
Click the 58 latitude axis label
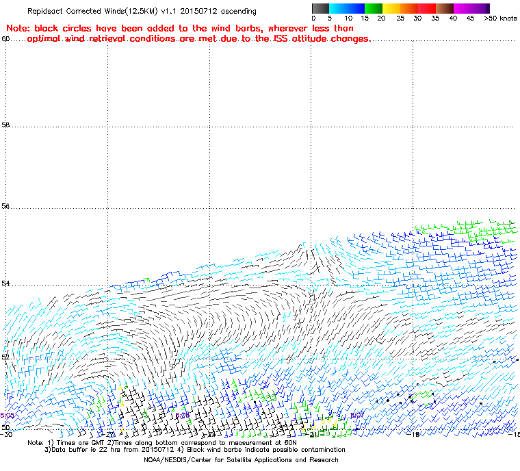click(x=5, y=125)
